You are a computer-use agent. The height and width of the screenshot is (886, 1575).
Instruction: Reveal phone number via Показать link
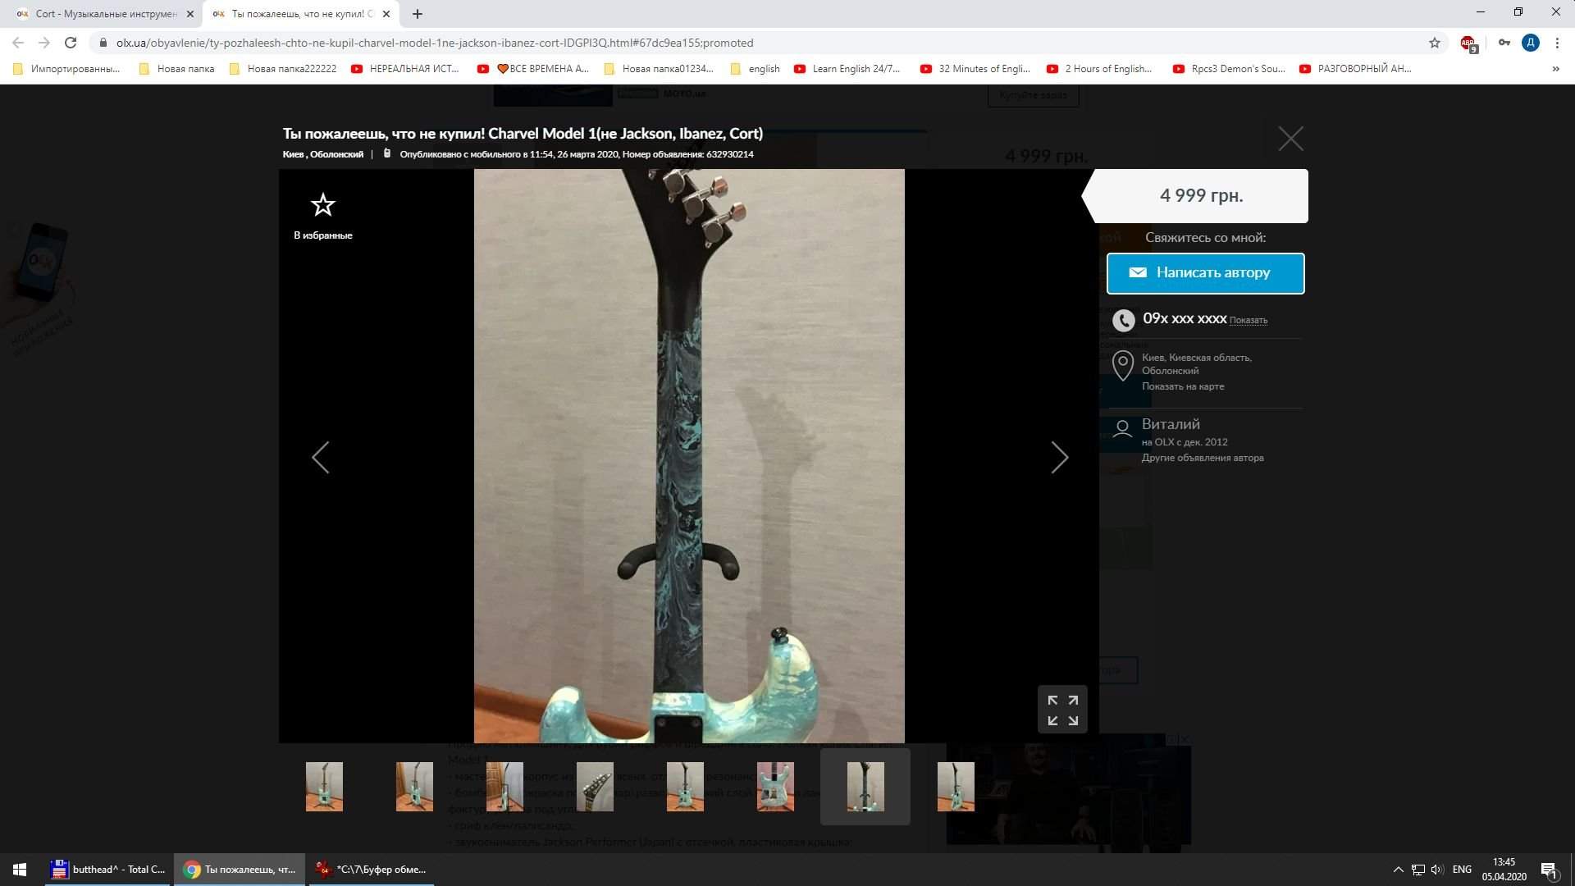point(1248,321)
